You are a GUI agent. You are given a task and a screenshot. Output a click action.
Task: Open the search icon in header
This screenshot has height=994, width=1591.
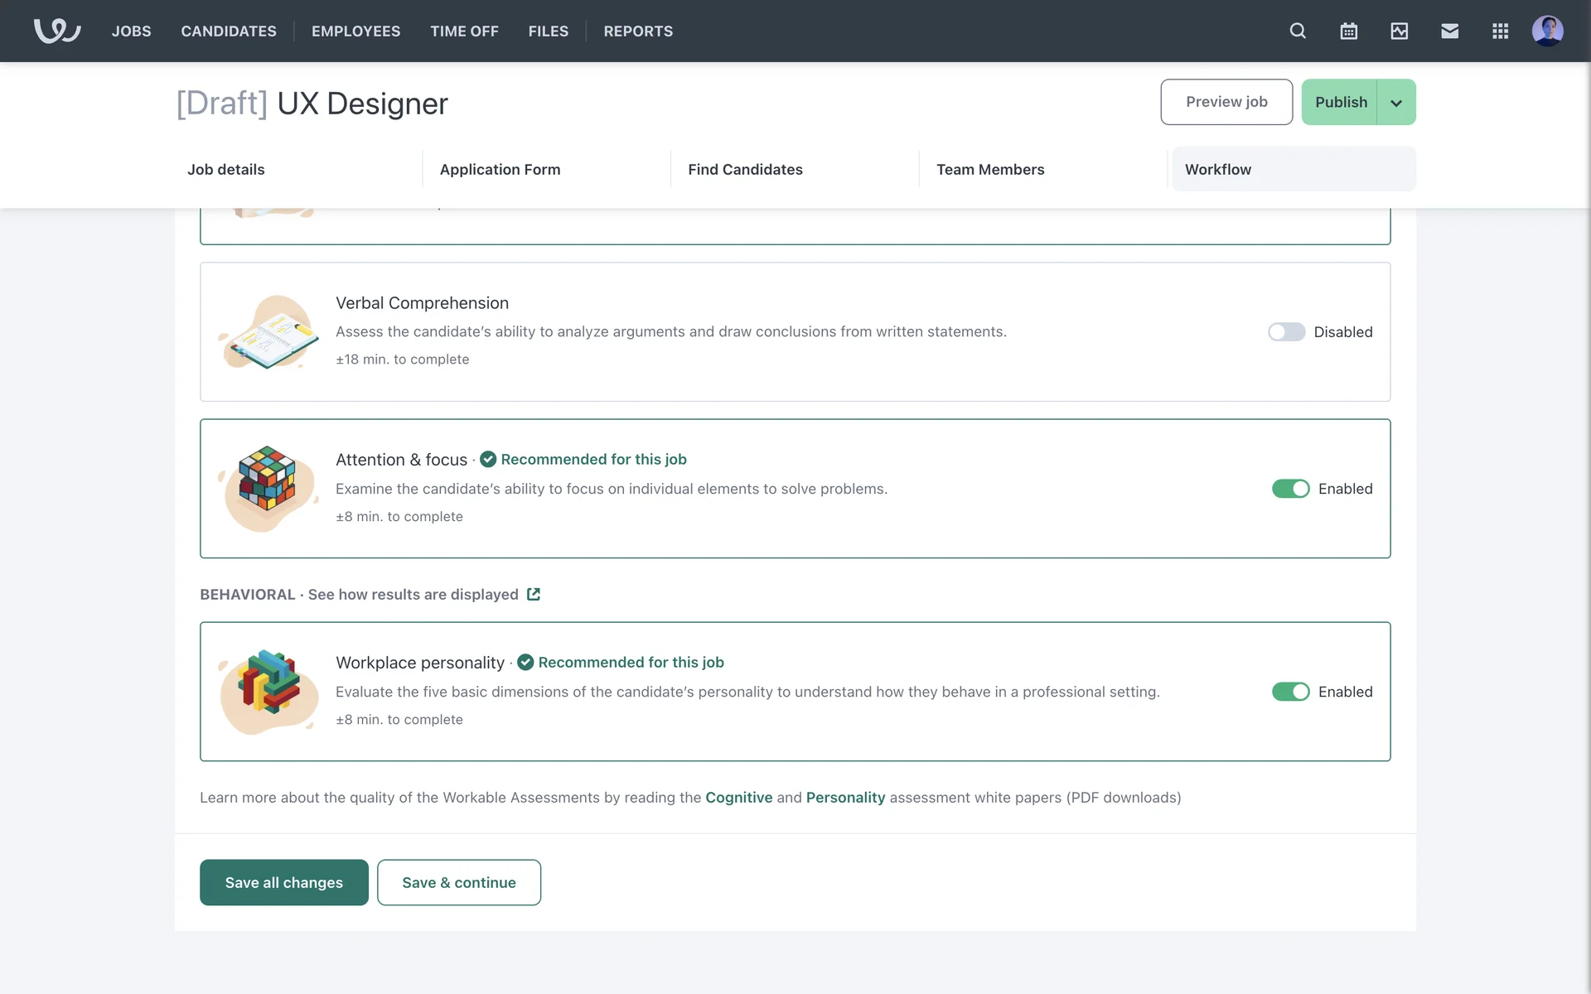click(1298, 31)
